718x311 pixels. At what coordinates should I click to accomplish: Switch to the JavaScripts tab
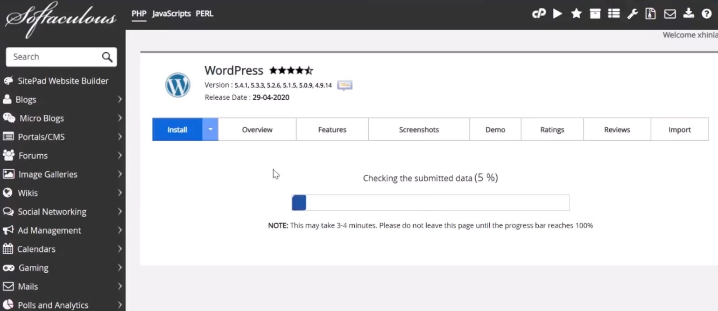click(171, 14)
